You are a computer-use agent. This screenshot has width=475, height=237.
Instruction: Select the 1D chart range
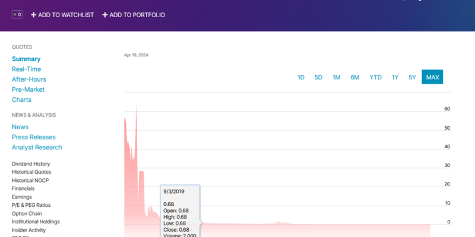301,77
